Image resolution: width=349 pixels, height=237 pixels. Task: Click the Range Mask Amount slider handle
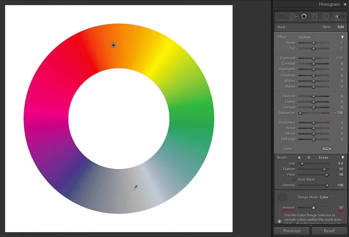pyautogui.click(x=313, y=208)
